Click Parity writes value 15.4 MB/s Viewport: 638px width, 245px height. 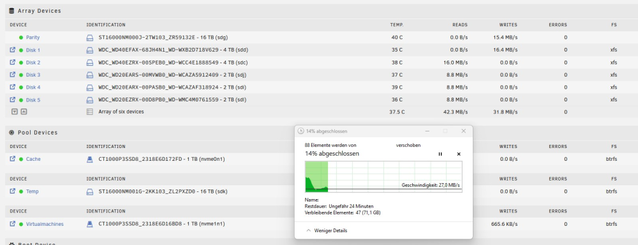[x=505, y=38]
